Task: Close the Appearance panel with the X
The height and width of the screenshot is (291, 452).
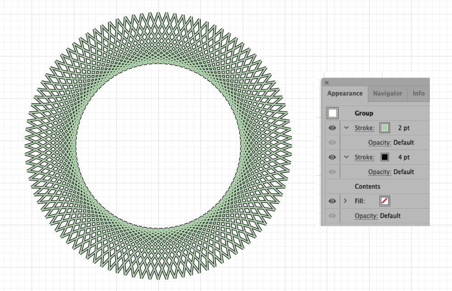Action: [x=326, y=83]
